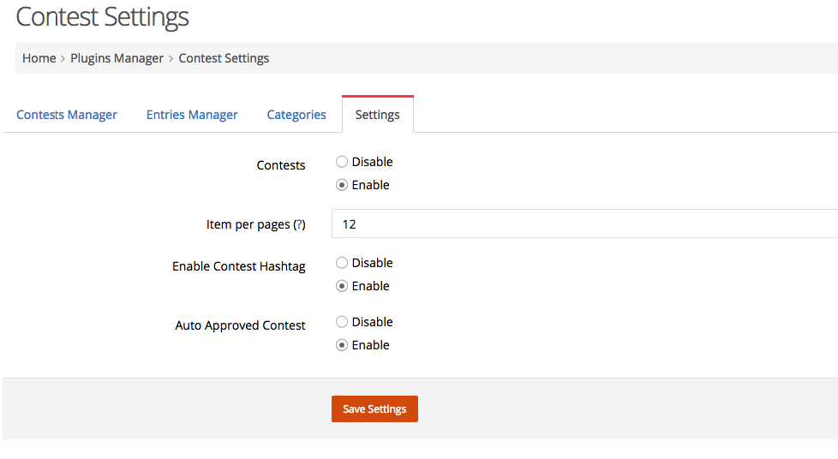
Task: Open Plugins Manager breadcrumb link
Action: click(x=117, y=58)
